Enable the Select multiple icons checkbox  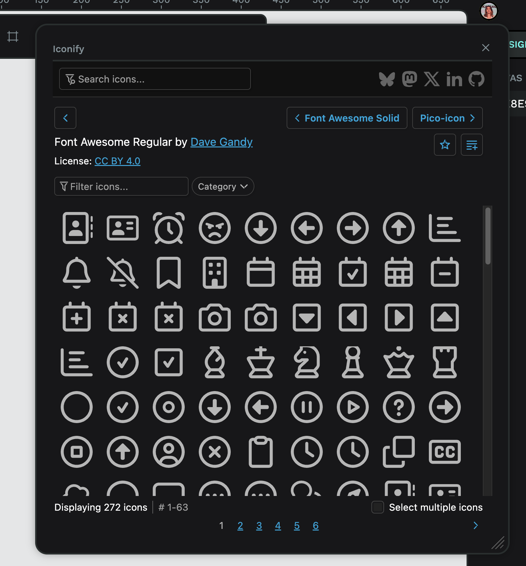pos(378,507)
